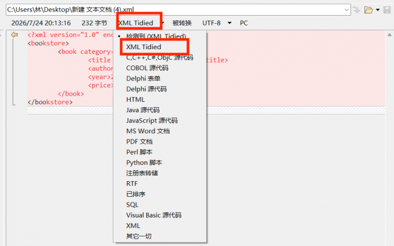
Task: Click the <bookstore> opening tag line
Action: point(48,43)
